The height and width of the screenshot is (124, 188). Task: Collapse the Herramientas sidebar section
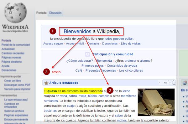pos(9,96)
